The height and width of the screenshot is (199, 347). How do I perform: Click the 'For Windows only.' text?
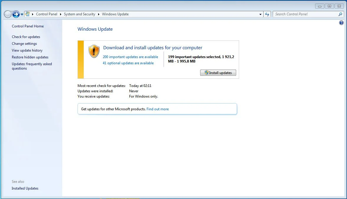pos(143,96)
